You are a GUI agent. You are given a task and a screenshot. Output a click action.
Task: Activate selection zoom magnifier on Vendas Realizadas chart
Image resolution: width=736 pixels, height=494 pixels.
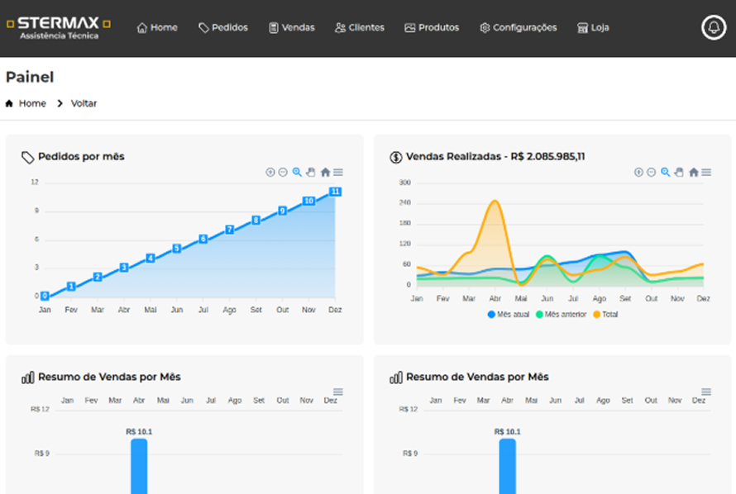tap(665, 172)
